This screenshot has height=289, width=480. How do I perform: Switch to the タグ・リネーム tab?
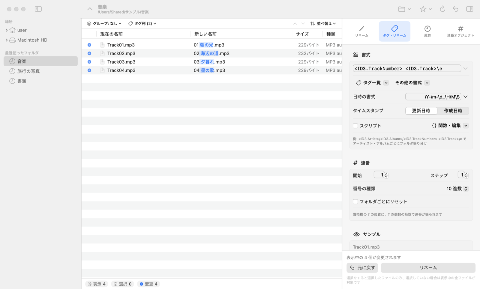pos(394,31)
